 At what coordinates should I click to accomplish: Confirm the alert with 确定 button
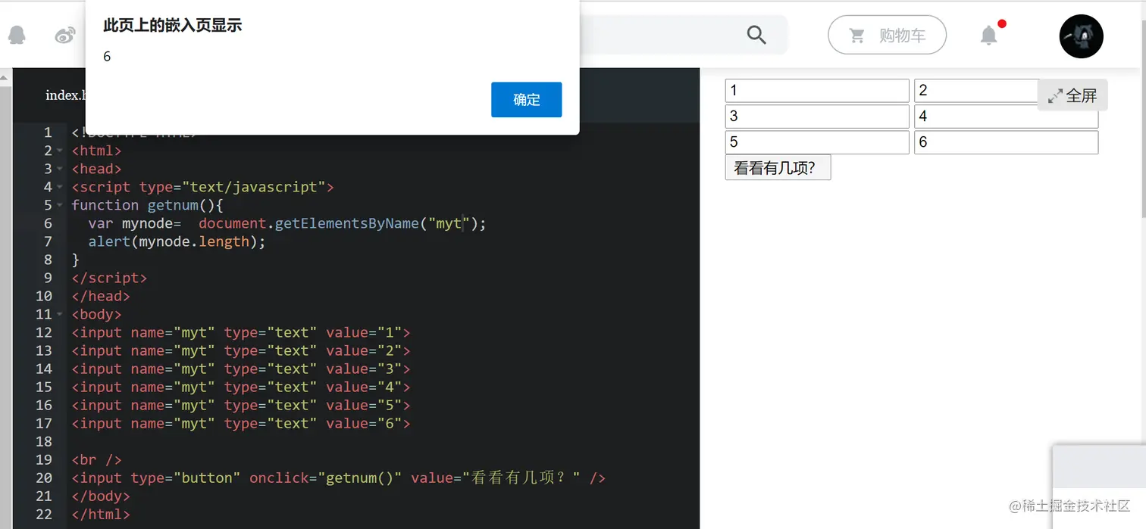(526, 100)
